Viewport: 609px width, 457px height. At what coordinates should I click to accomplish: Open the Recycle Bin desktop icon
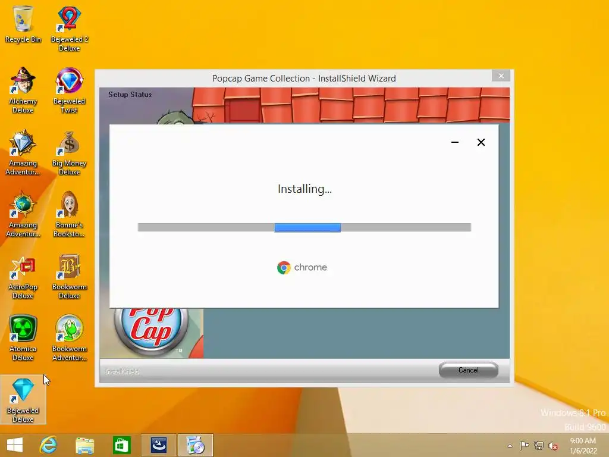23,24
